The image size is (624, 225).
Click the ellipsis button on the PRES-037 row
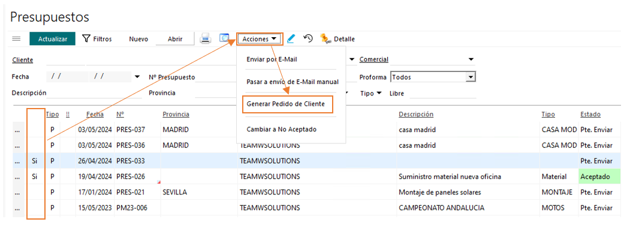[x=16, y=130]
